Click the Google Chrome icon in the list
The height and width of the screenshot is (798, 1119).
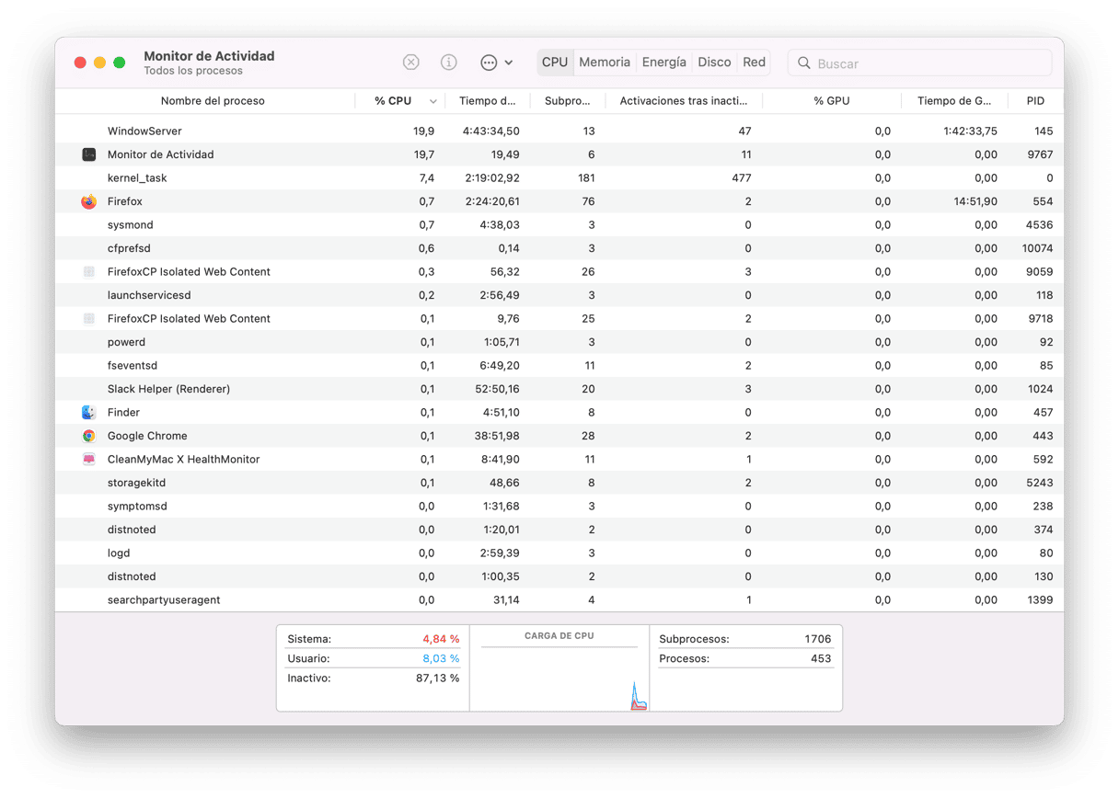pyautogui.click(x=89, y=436)
